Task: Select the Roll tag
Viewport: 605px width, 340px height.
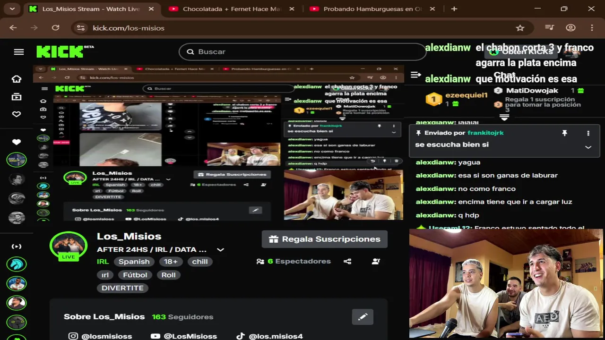Action: tap(168, 275)
